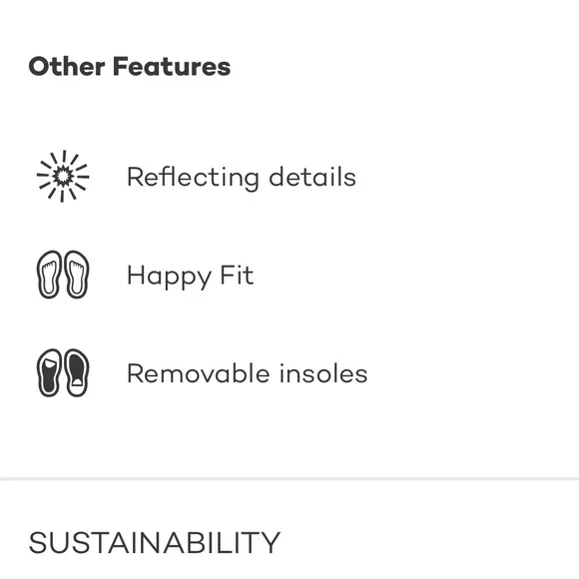Click the word "Fit" in Happy Fit
Image resolution: width=579 pixels, height=579 pixels.
click(237, 275)
